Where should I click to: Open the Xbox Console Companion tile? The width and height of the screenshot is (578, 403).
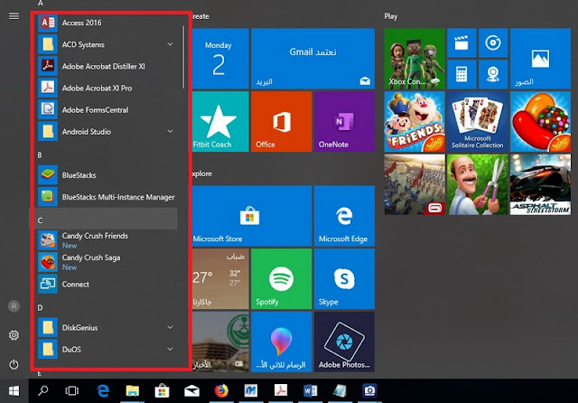(415, 59)
